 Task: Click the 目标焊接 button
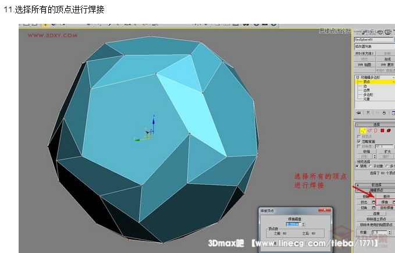pos(386,207)
